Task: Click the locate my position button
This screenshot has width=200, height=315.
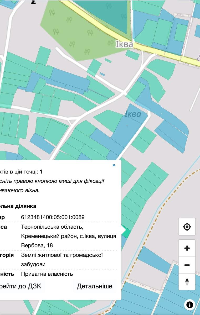Action: (x=187, y=227)
